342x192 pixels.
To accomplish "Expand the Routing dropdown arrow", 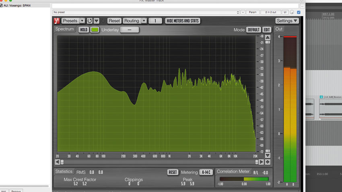I will (144, 20).
